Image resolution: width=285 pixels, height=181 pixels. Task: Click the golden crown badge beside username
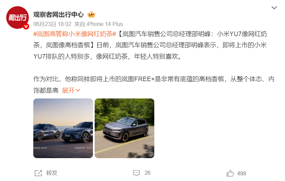91,15
